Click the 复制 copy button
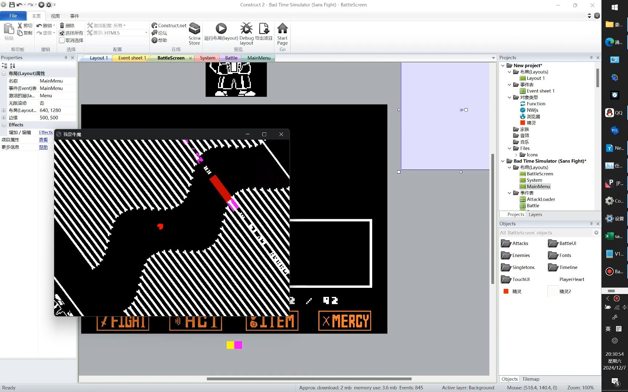Viewport: 628px width, 392px height. coord(25,33)
